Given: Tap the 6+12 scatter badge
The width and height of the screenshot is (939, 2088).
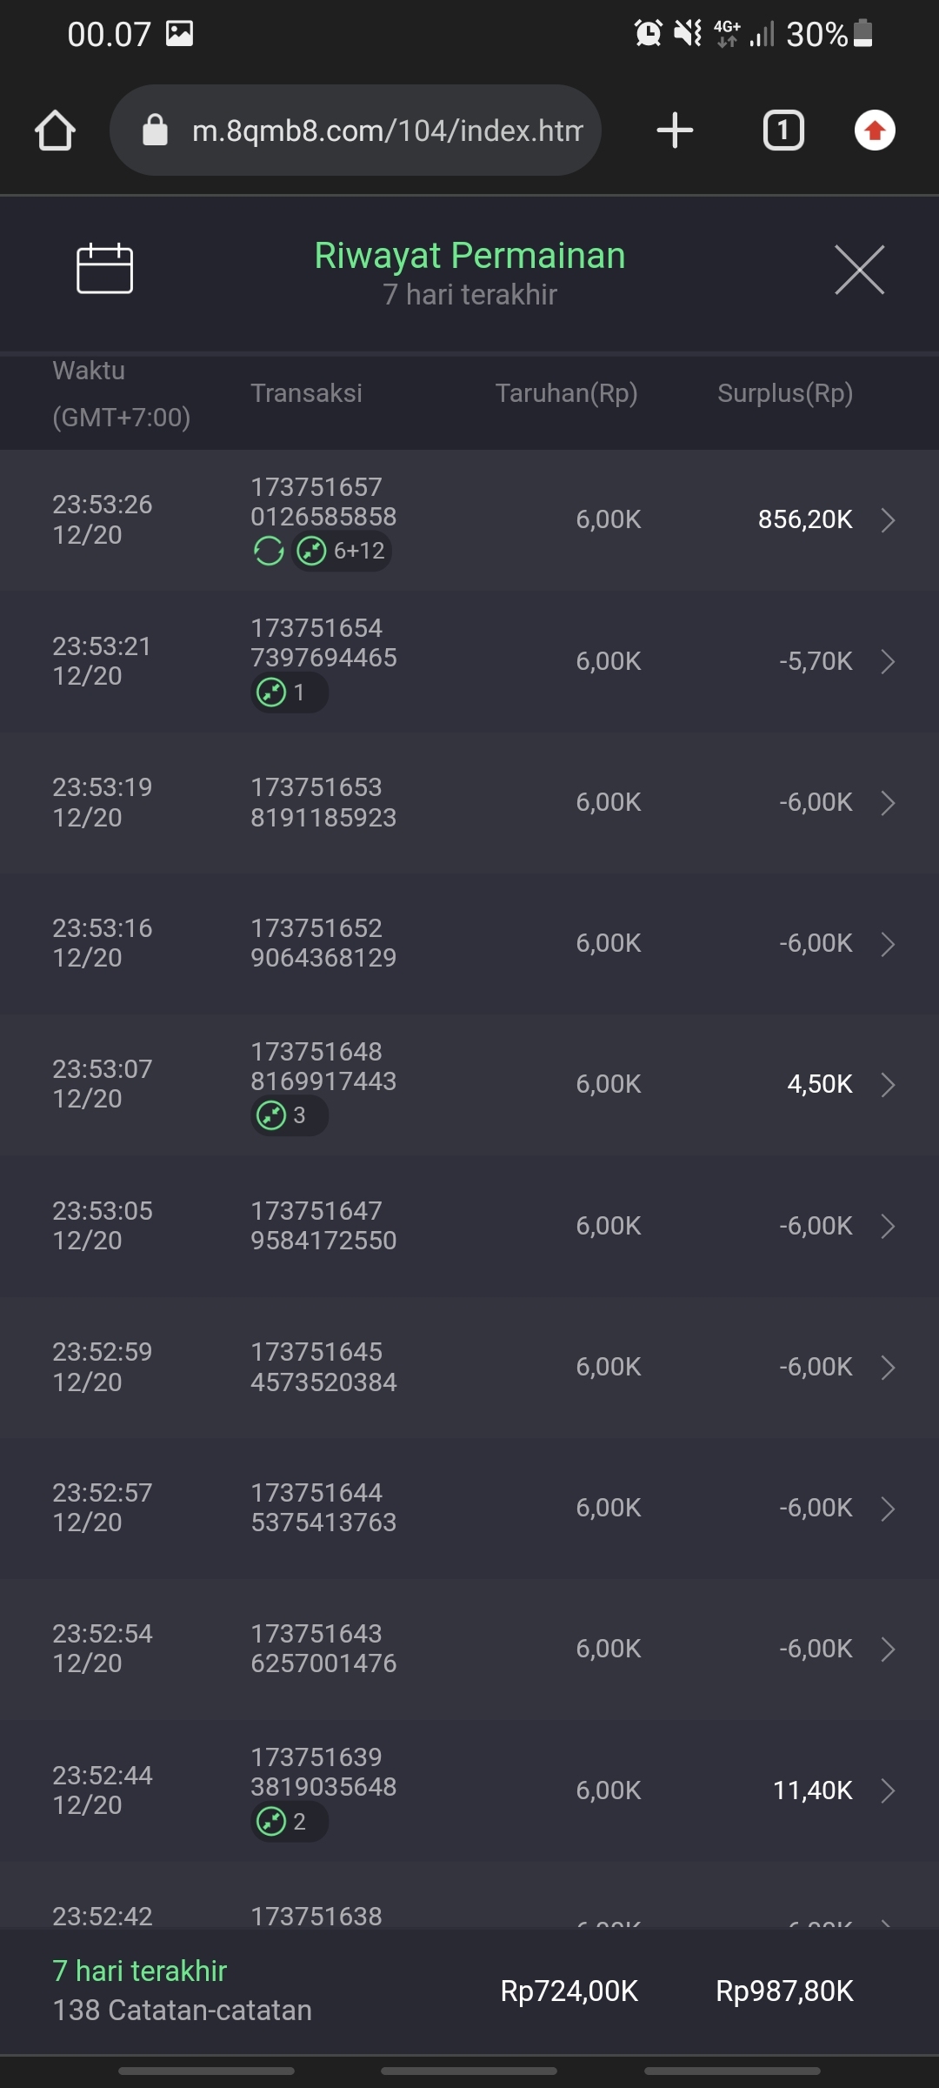Looking at the screenshot, I should pos(342,551).
